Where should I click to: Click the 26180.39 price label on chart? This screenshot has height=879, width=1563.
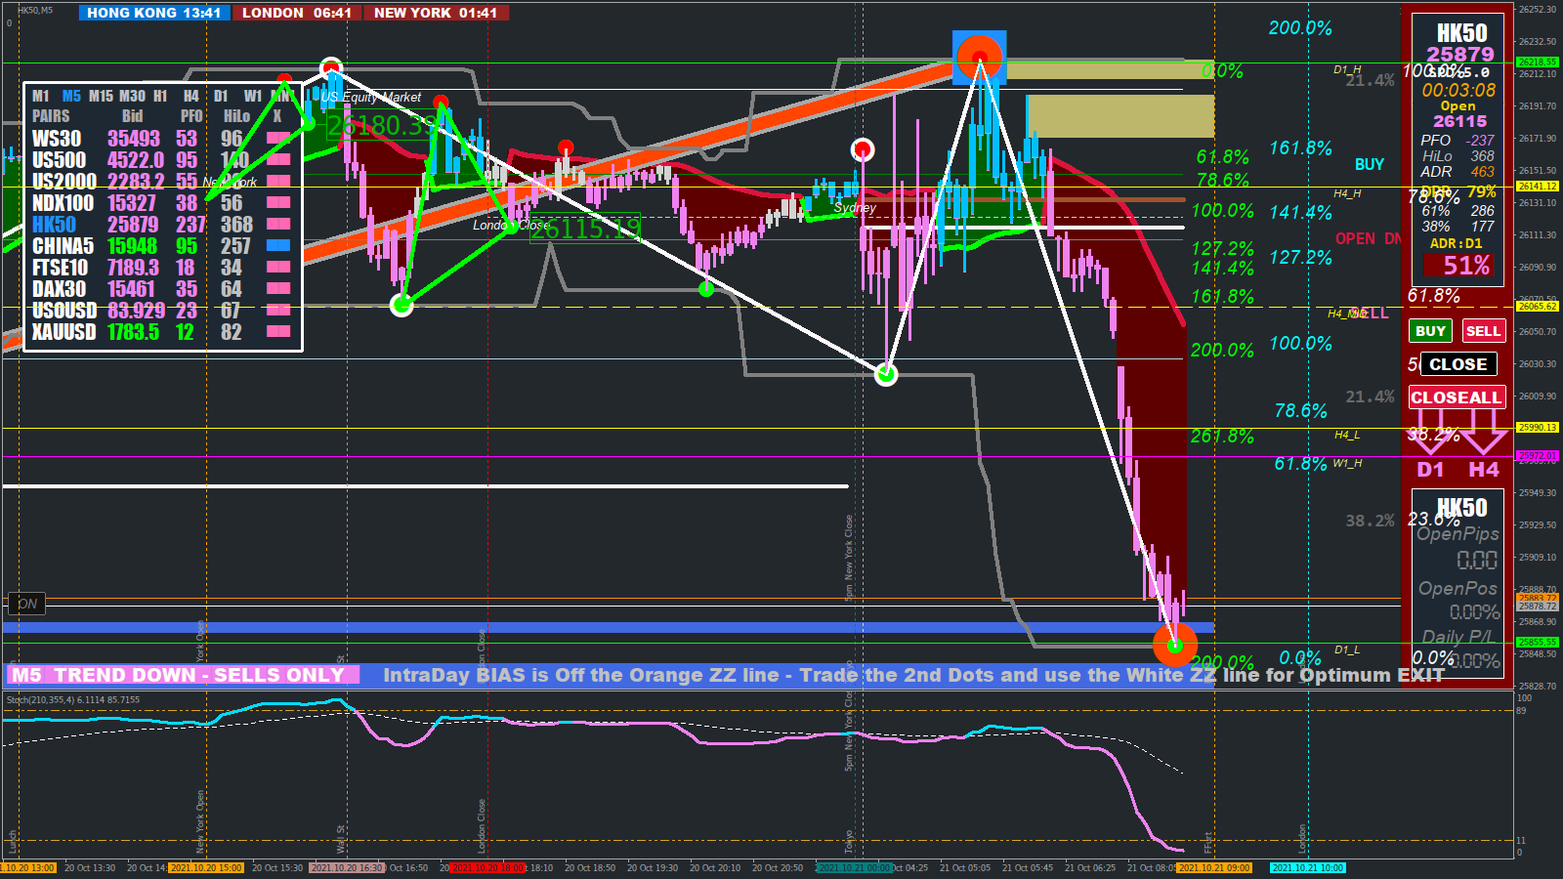click(x=382, y=125)
